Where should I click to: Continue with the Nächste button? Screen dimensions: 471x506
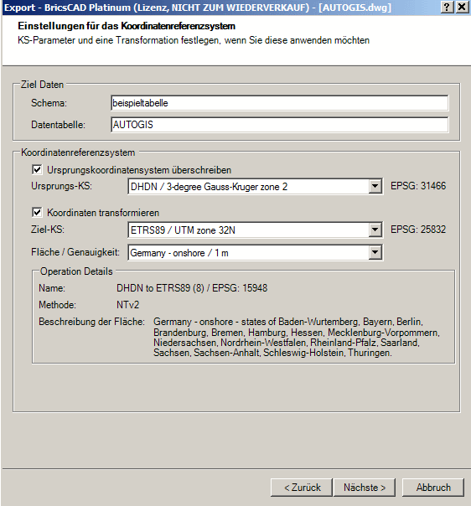(x=365, y=488)
